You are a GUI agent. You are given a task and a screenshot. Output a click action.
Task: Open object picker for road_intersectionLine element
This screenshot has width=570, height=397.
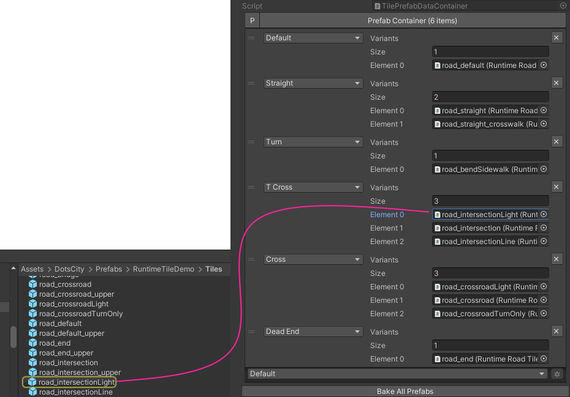544,242
